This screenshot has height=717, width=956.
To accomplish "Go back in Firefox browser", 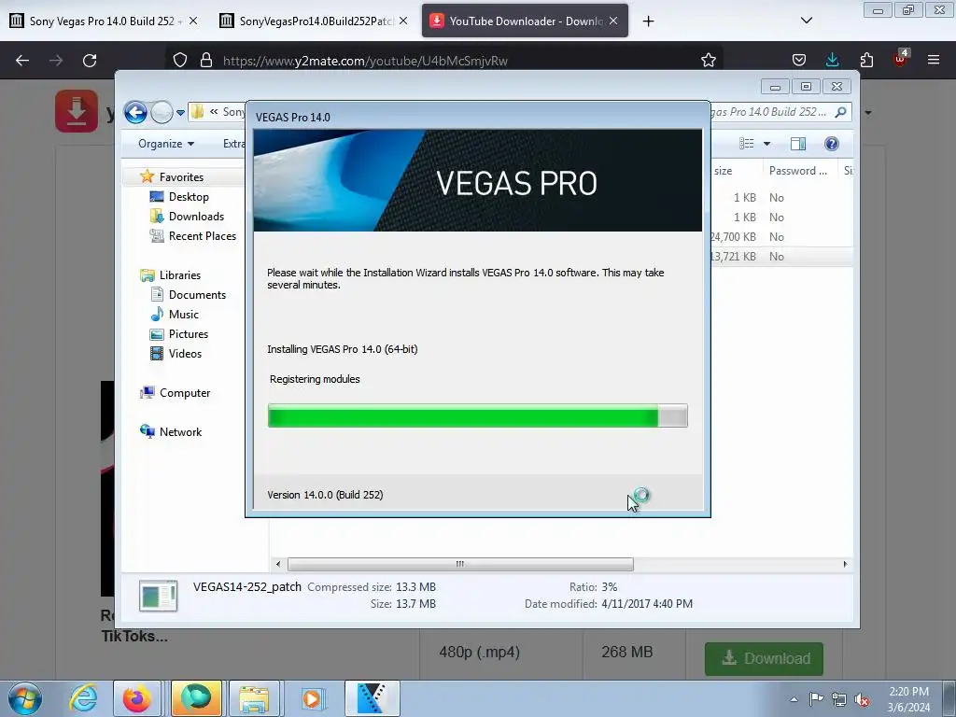I will click(x=22, y=61).
